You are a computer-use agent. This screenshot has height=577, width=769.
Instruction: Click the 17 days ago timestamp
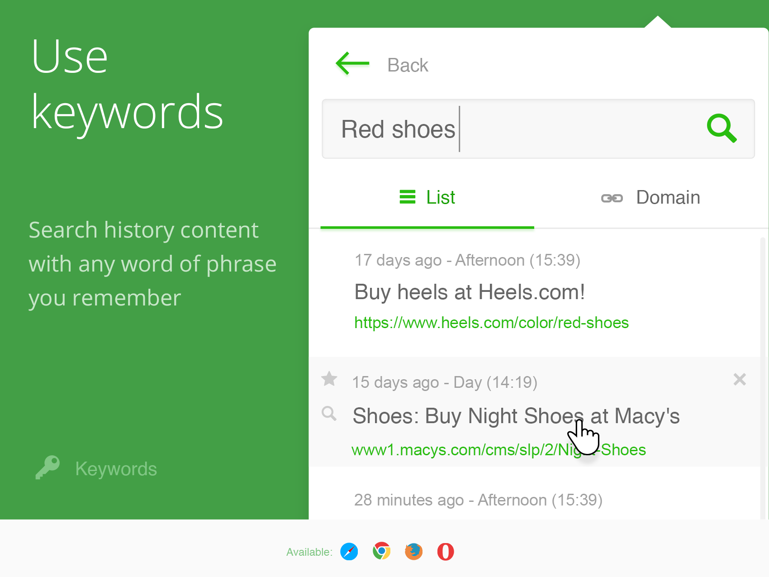click(x=467, y=260)
